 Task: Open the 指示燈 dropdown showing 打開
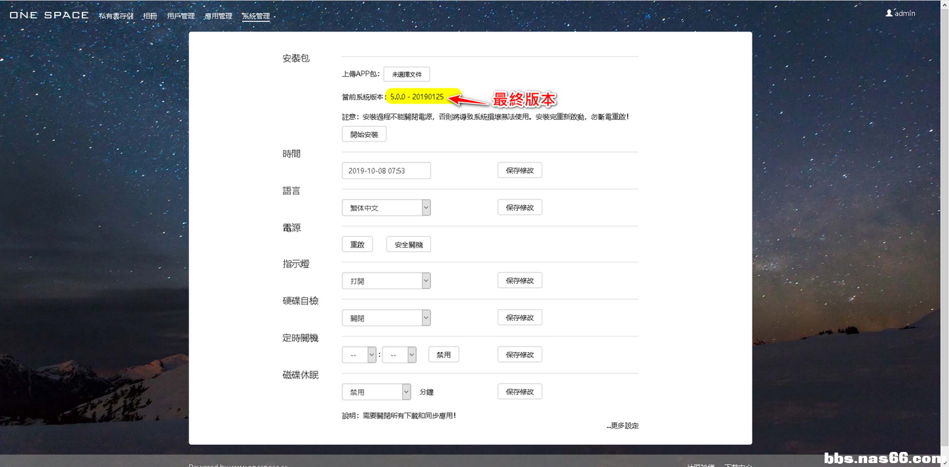386,281
